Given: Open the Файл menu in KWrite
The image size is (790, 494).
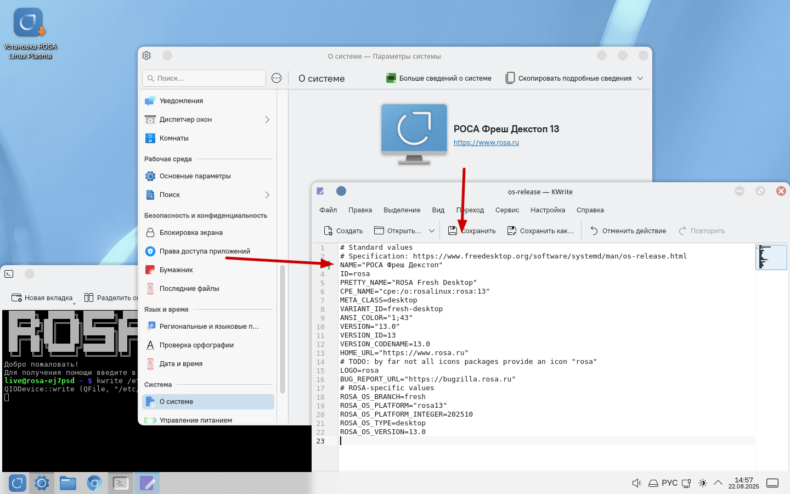Looking at the screenshot, I should click(x=328, y=210).
